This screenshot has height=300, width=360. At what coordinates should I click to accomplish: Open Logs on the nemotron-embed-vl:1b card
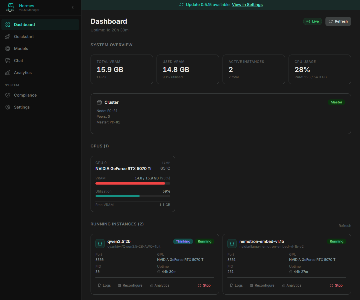[236, 285]
